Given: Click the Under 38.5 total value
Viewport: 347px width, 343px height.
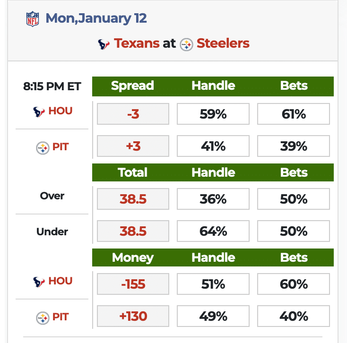Looking at the screenshot, I should click(133, 231).
